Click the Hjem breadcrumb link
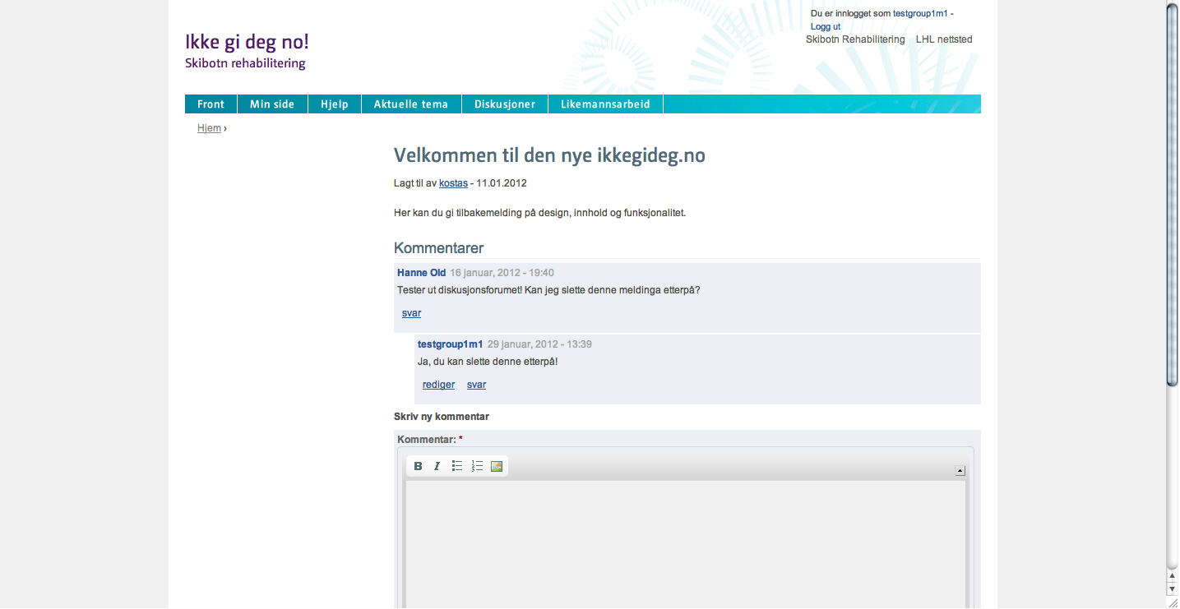This screenshot has width=1180, height=609. point(209,128)
